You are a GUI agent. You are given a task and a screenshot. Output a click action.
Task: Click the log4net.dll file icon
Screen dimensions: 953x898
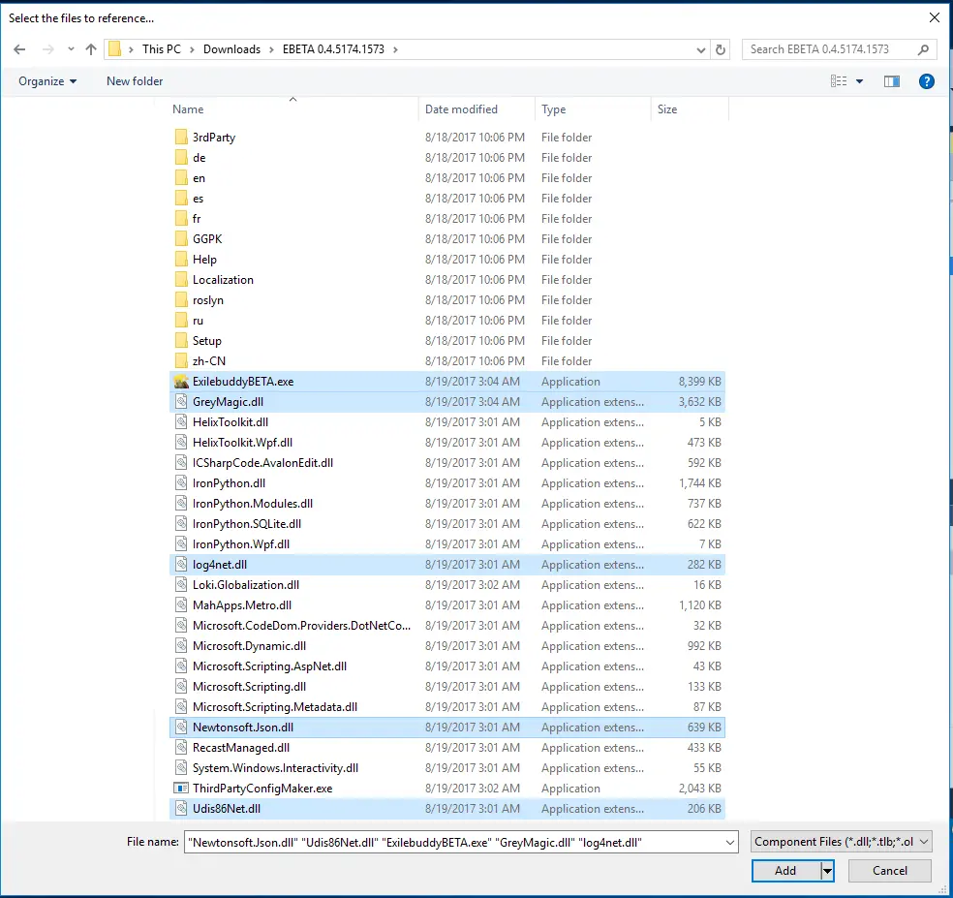pos(181,565)
